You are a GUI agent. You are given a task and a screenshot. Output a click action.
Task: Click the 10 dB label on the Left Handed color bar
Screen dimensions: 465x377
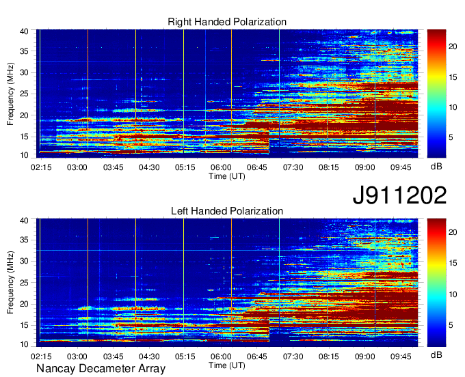pyautogui.click(x=453, y=294)
